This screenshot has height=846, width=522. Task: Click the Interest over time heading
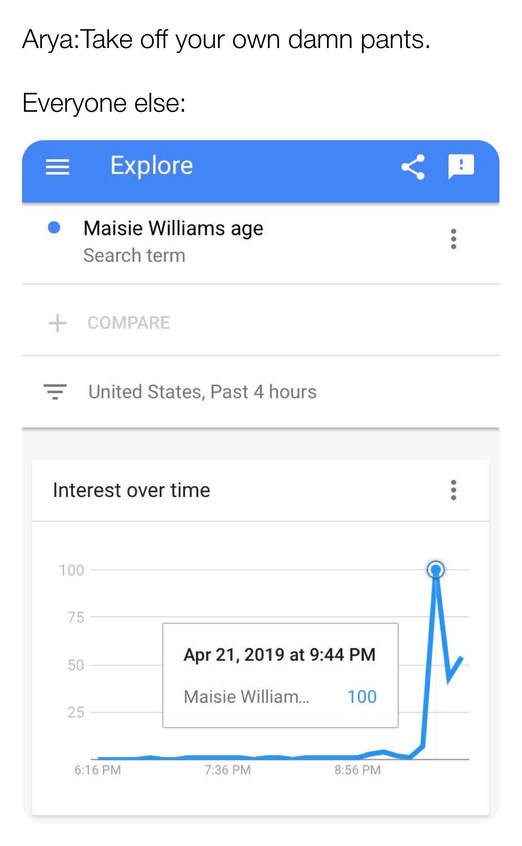pyautogui.click(x=131, y=490)
